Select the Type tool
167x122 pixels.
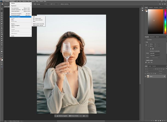point(2,45)
